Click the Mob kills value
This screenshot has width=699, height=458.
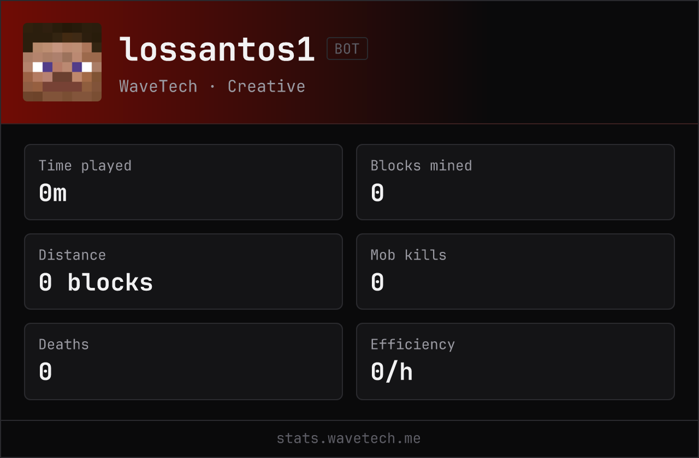[377, 282]
